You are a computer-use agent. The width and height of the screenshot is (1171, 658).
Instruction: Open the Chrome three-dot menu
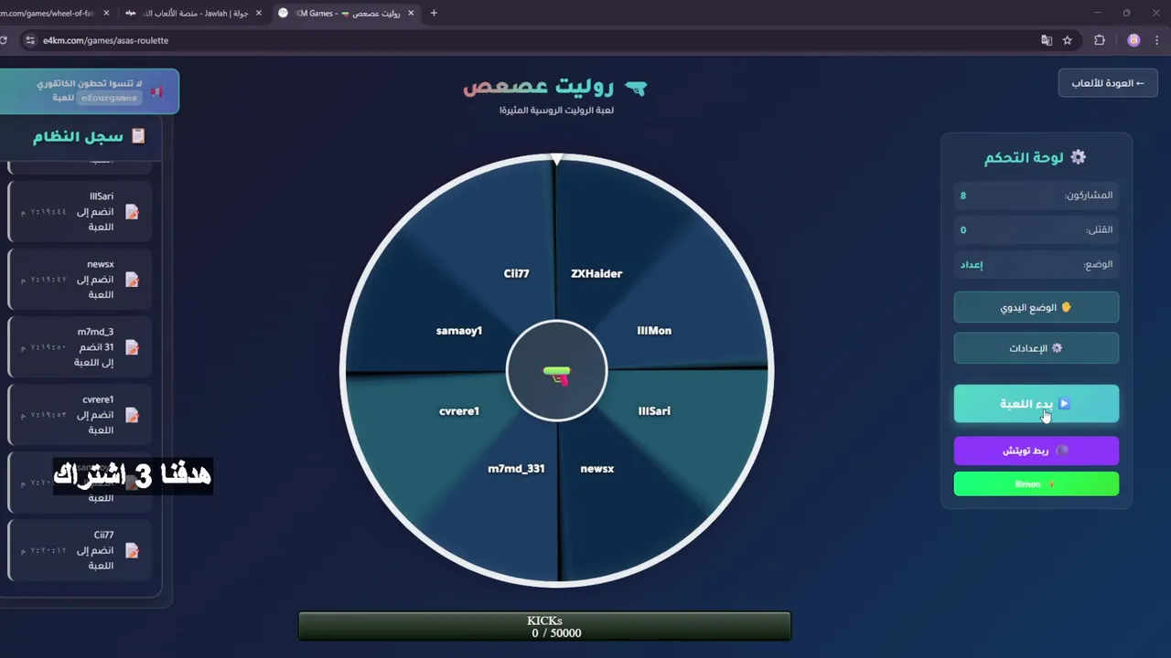click(x=1158, y=40)
